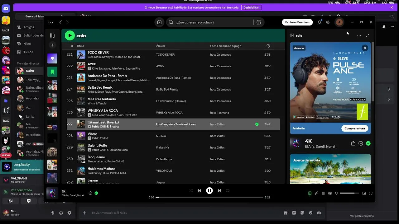Screen dimensions: 399x224
Task: Expand Your Library sidebar icon
Action: click(52, 35)
